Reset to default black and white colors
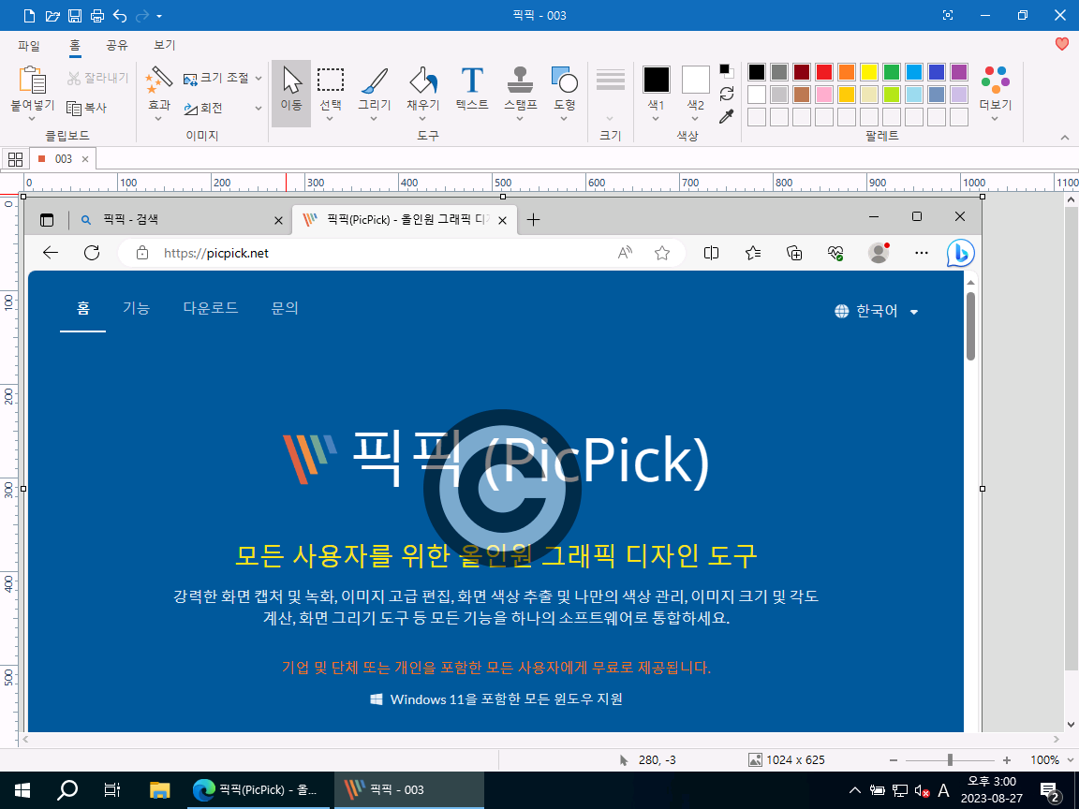1079x809 pixels. tap(727, 71)
